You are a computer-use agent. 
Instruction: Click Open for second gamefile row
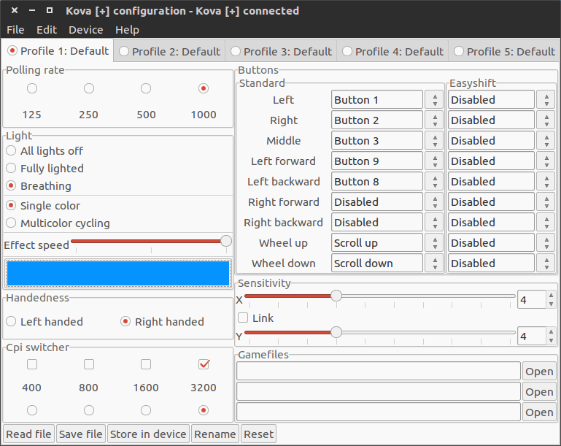click(539, 392)
